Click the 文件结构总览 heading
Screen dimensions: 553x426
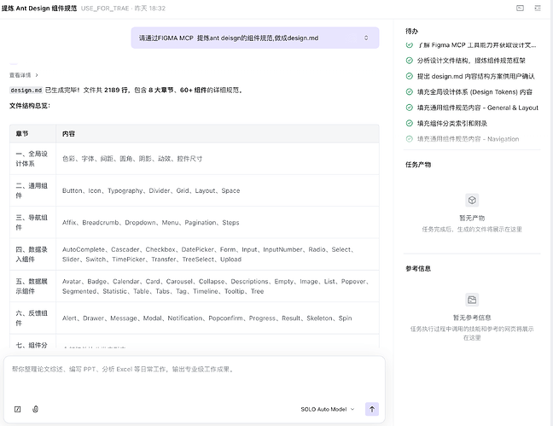pos(30,106)
